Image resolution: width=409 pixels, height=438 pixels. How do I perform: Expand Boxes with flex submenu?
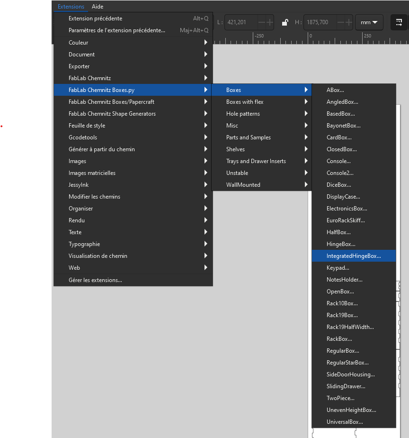tap(261, 102)
